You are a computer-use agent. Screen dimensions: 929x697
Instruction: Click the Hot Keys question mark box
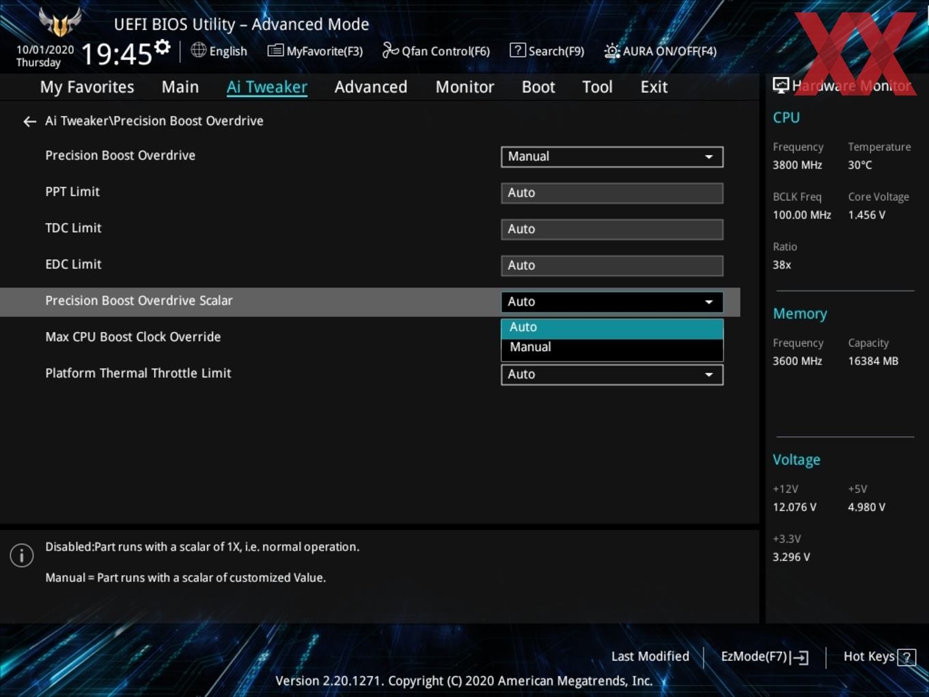pos(906,657)
